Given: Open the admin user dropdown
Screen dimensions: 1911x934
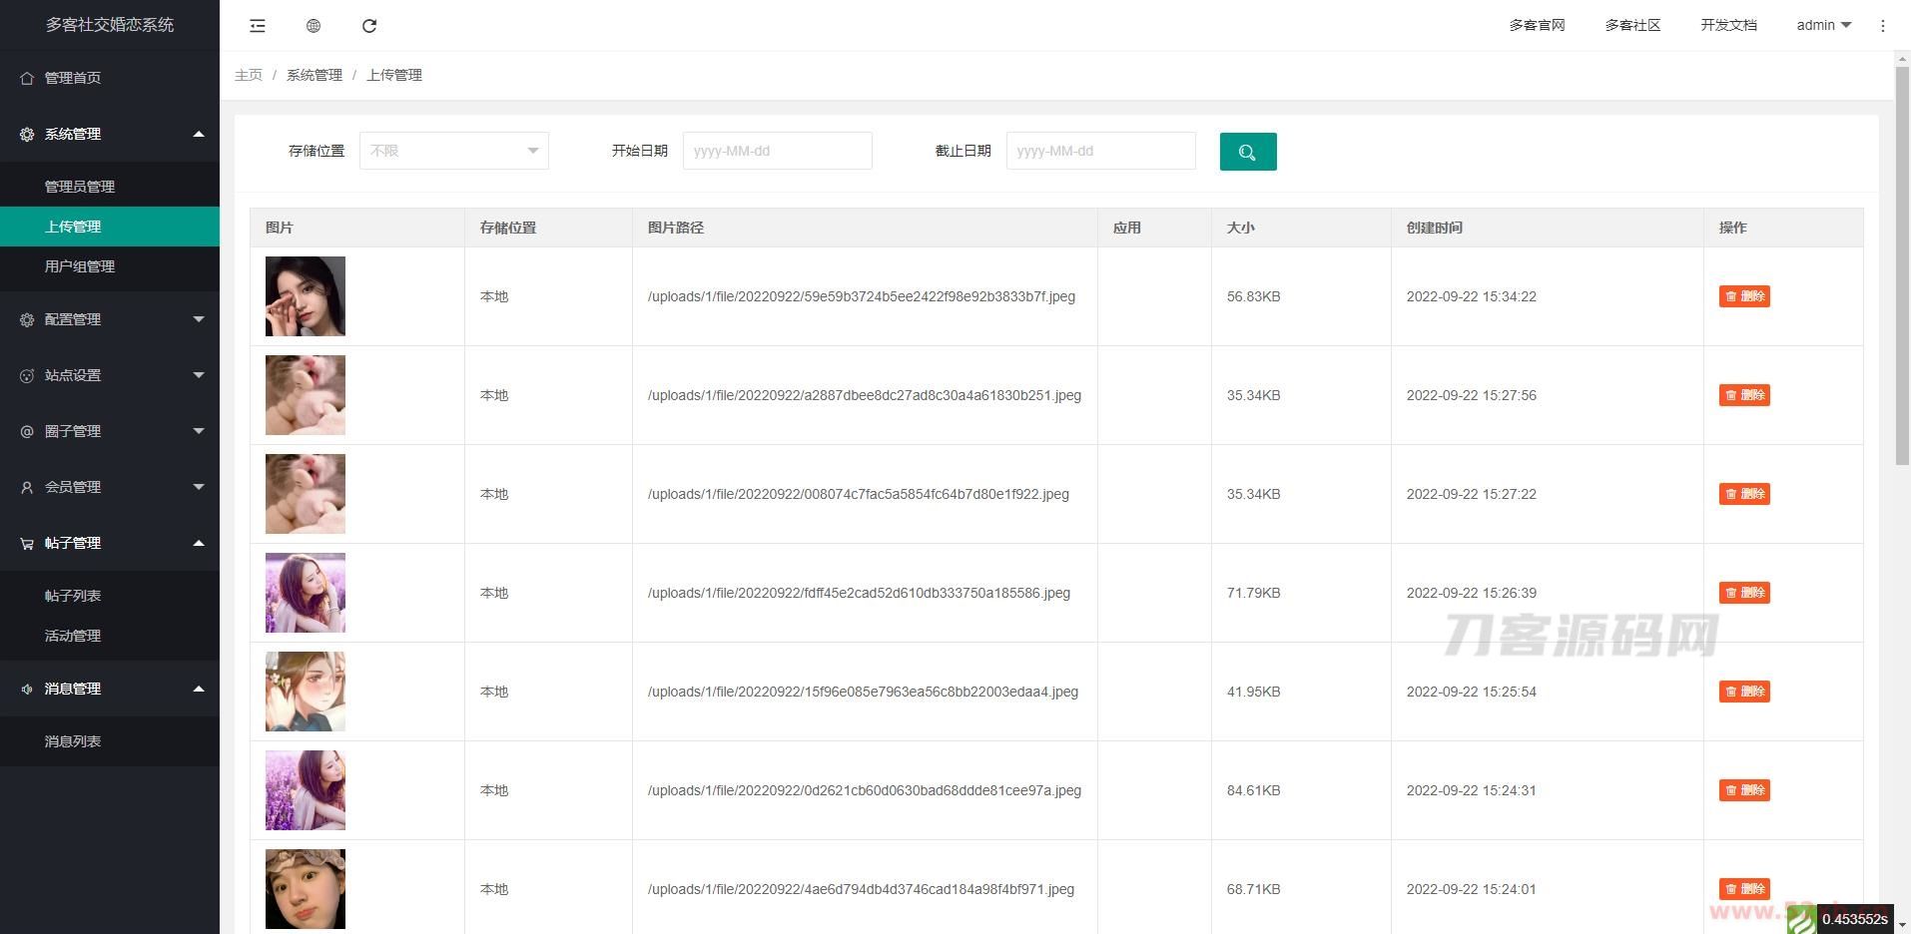Looking at the screenshot, I should [x=1823, y=26].
